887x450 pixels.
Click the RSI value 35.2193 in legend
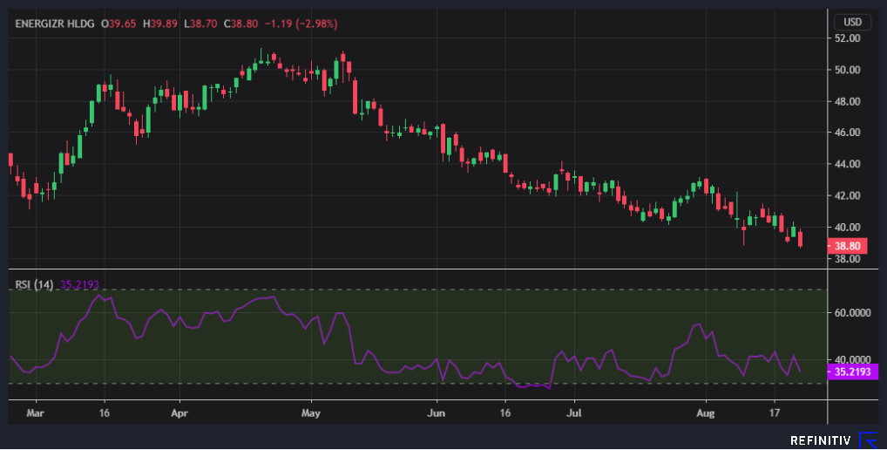[79, 284]
